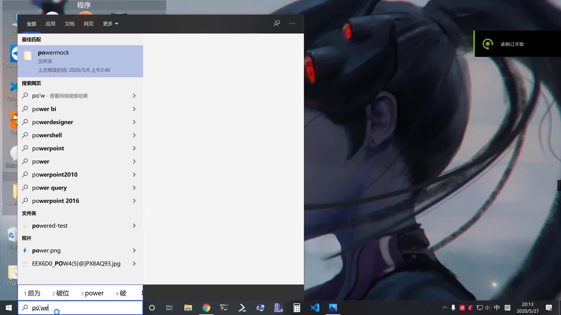Open the powered-test folder result
This screenshot has height=315, width=561.
pos(80,225)
